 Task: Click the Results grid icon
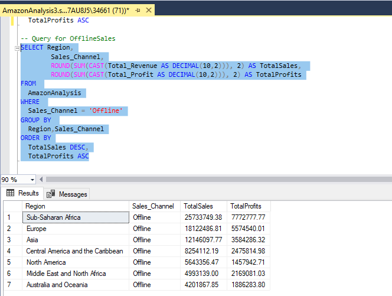point(10,193)
